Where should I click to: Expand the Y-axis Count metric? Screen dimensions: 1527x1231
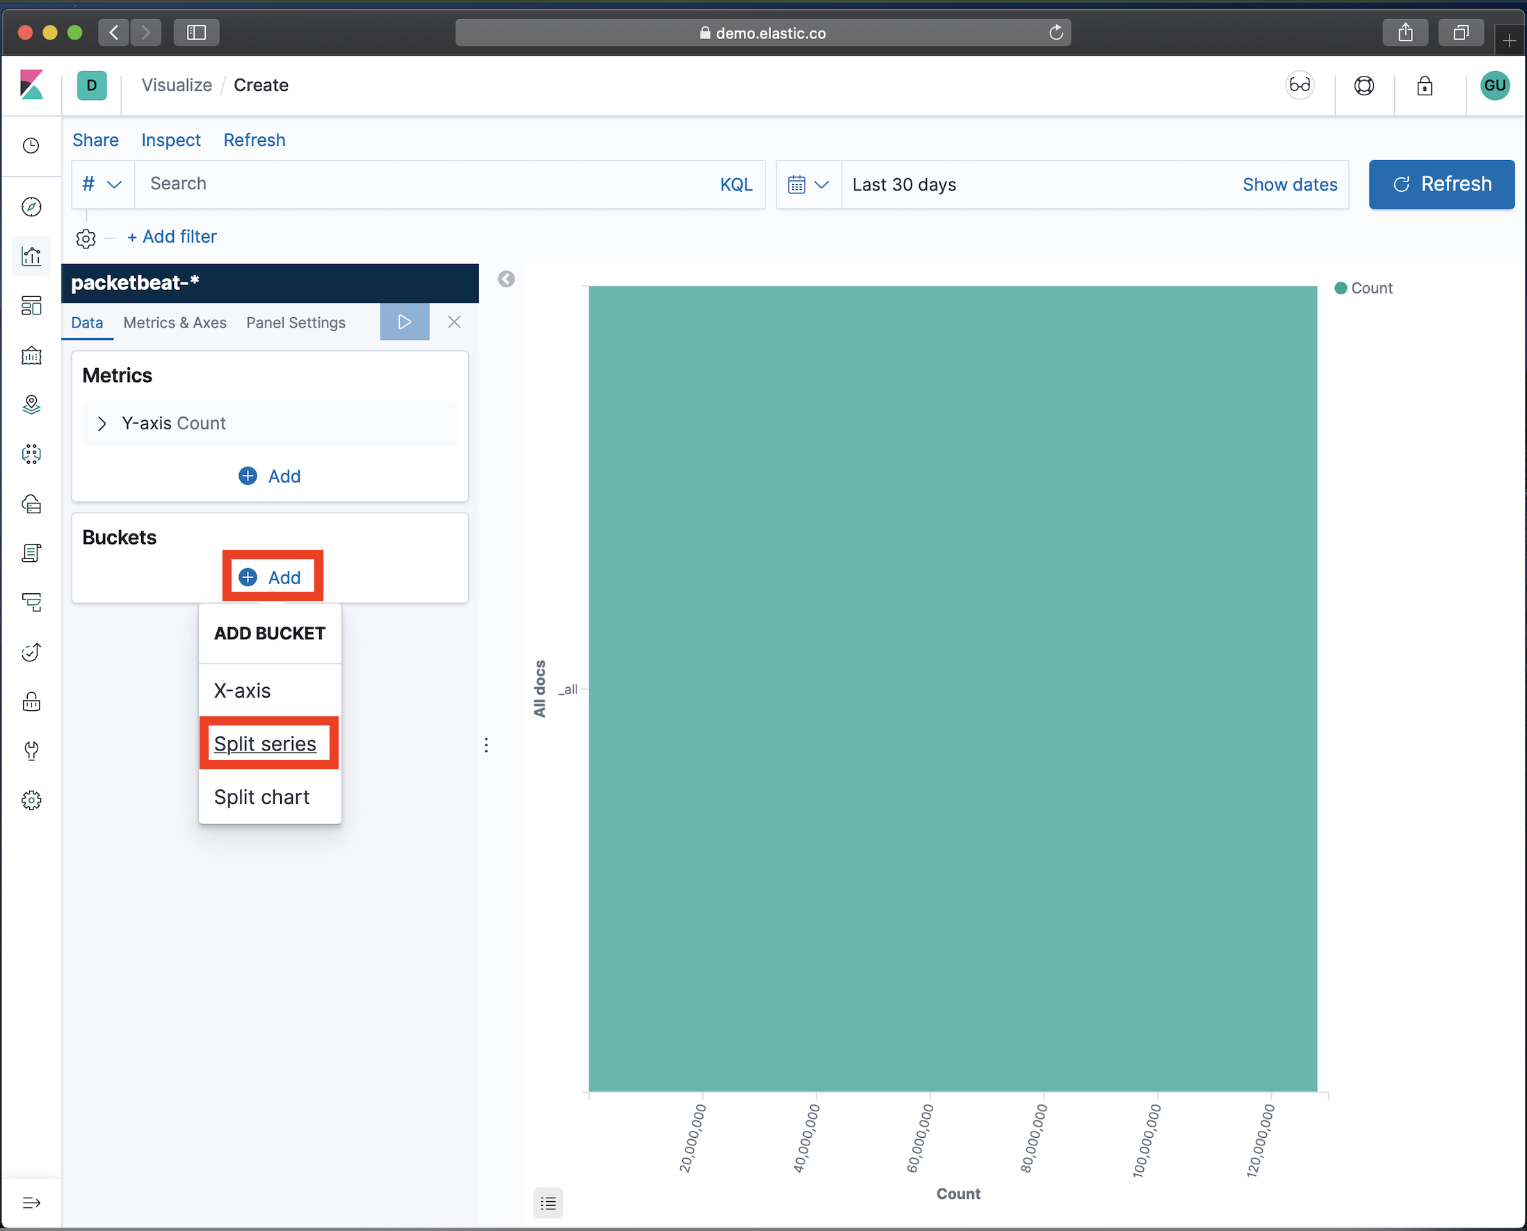click(x=102, y=424)
